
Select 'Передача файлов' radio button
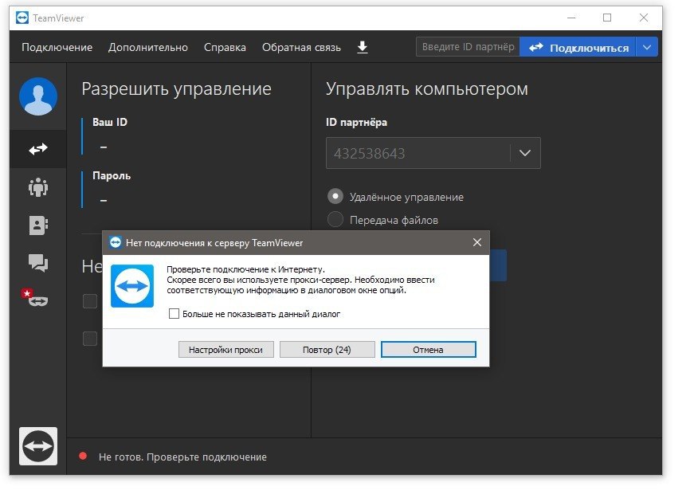(x=335, y=219)
